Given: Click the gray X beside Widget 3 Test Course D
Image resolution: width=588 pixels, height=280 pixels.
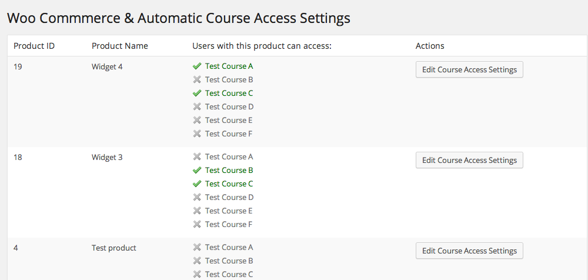Looking at the screenshot, I should point(197,197).
